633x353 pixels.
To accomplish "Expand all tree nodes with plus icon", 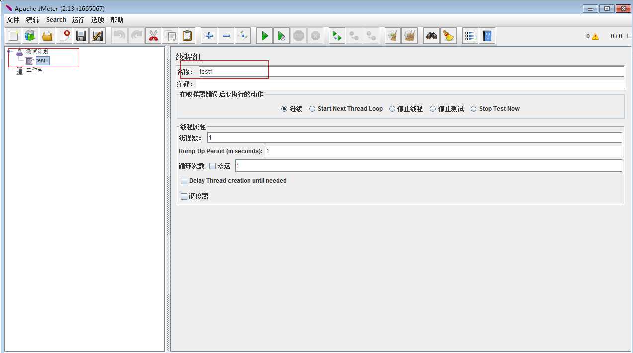I will point(209,36).
